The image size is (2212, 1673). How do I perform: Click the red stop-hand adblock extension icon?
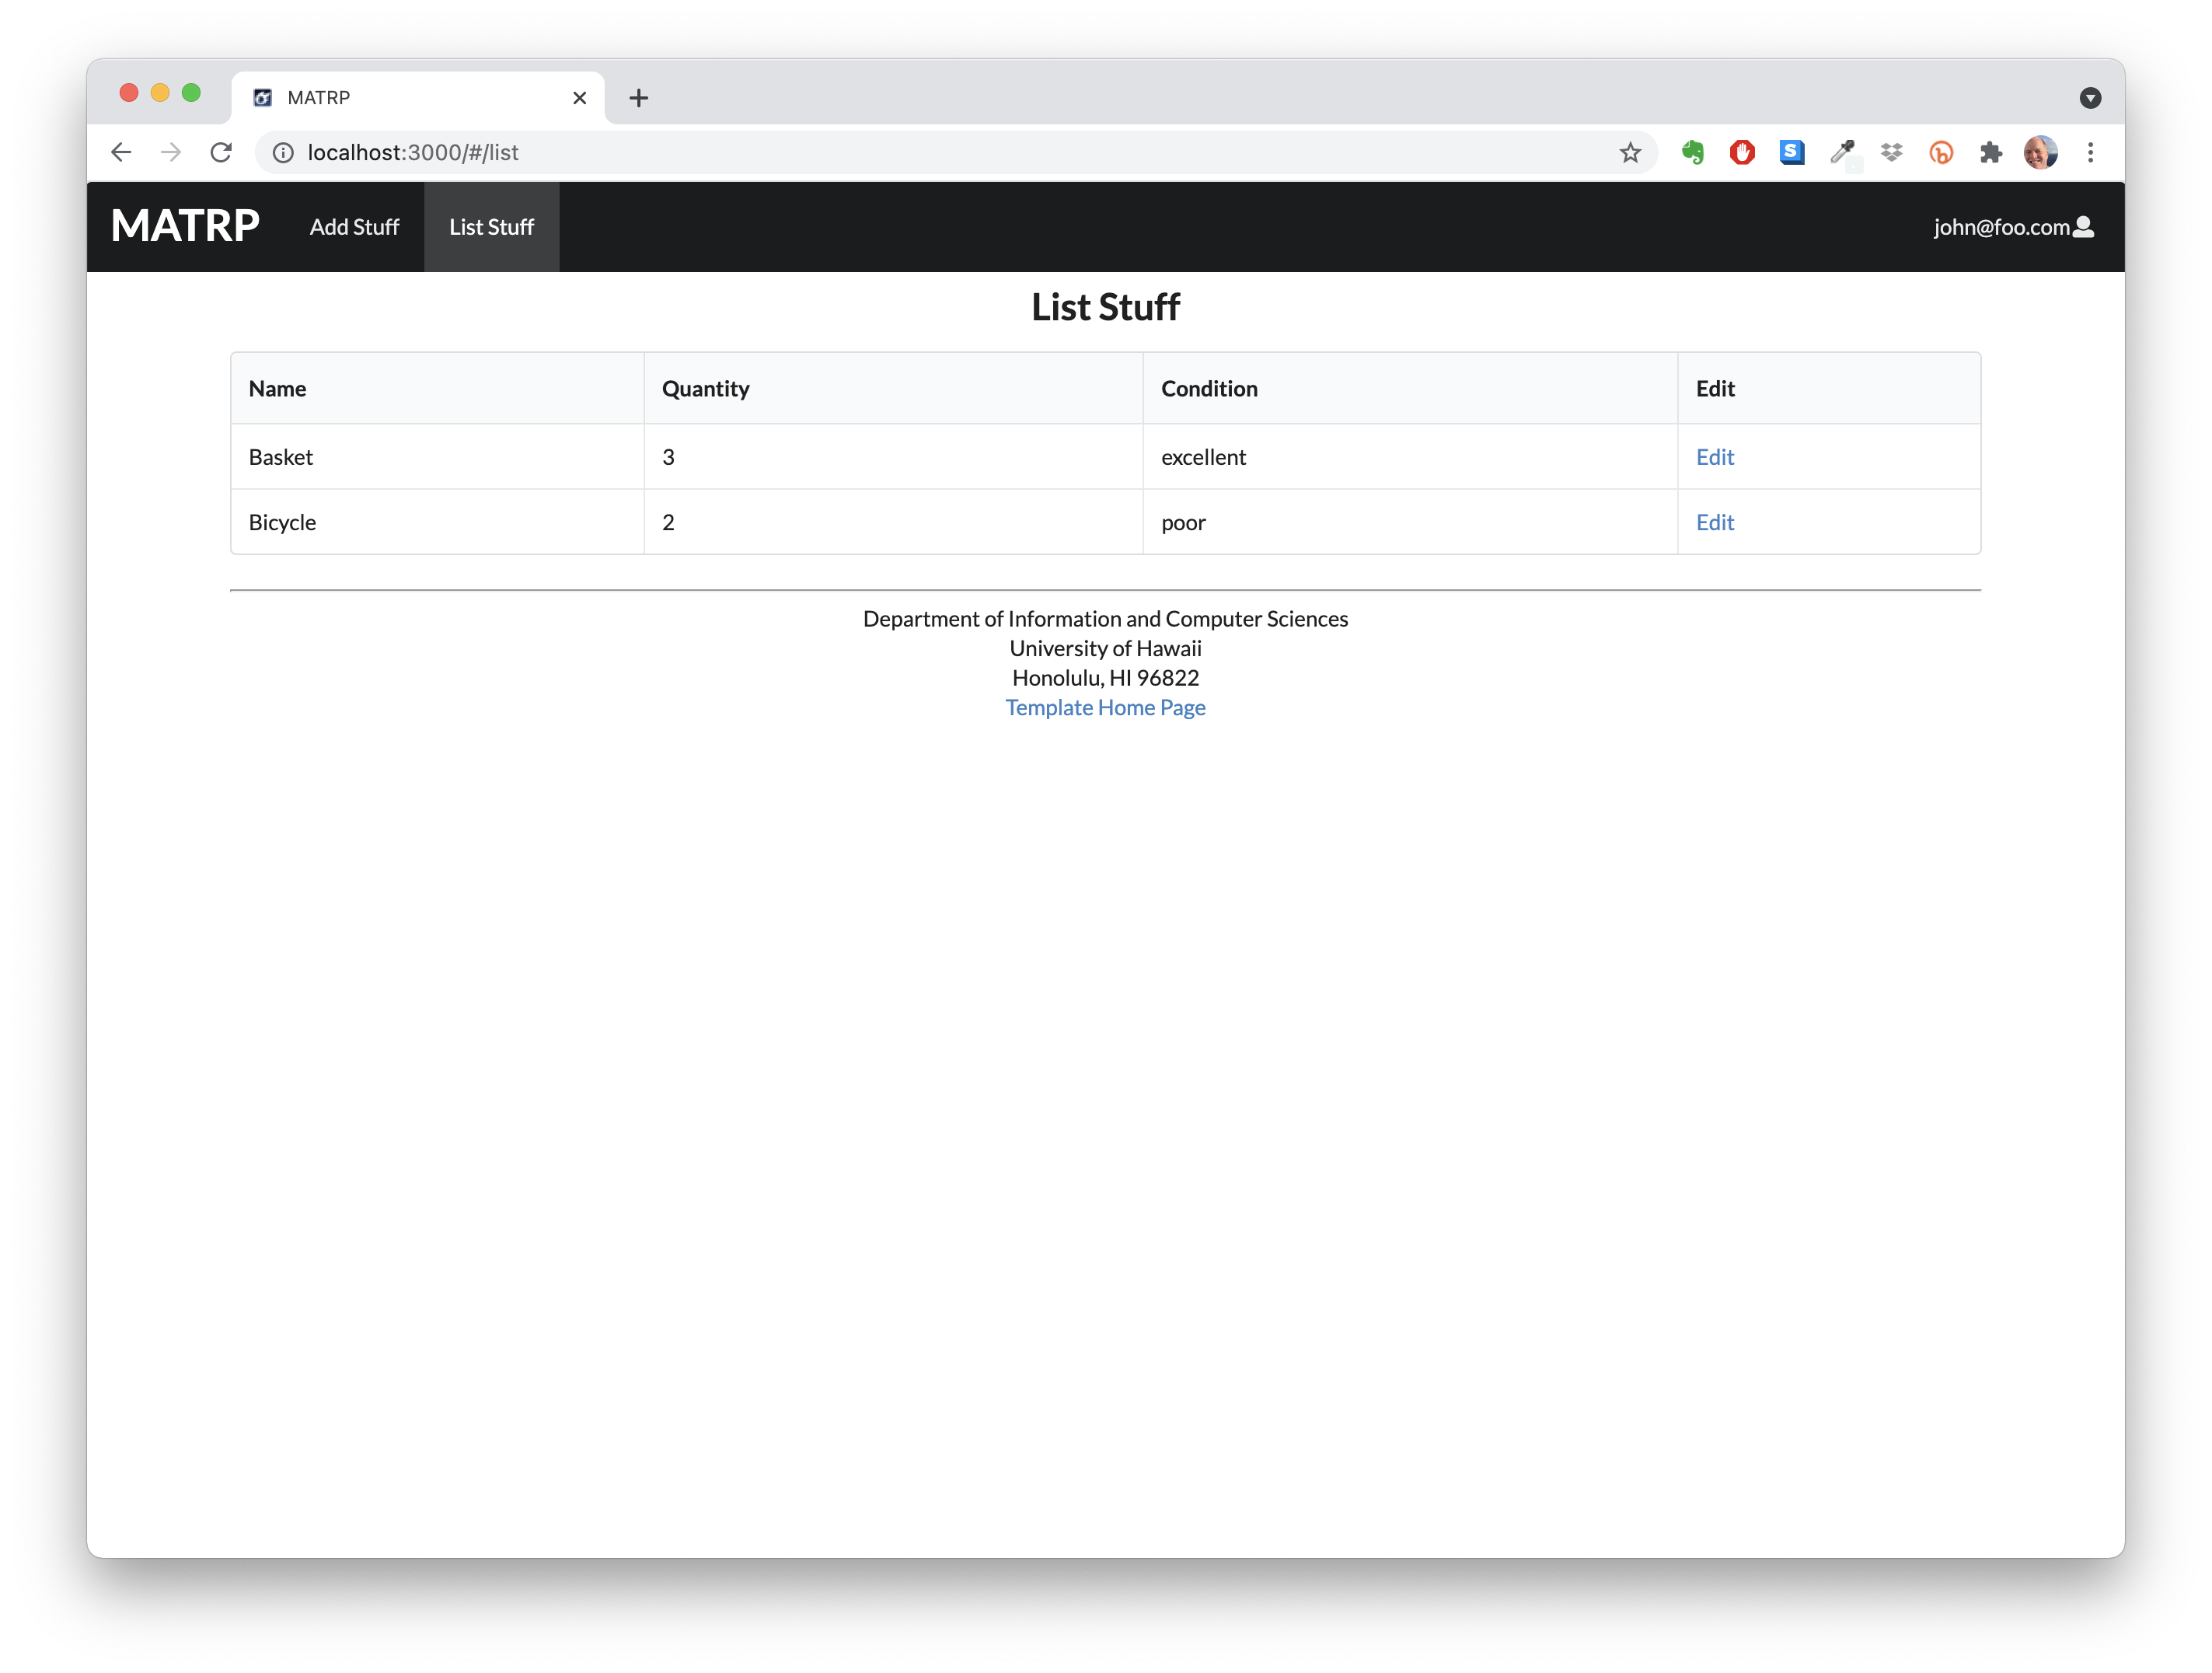[1742, 152]
